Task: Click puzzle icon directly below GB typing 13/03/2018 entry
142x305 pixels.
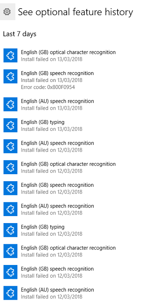Action: [x=10, y=146]
